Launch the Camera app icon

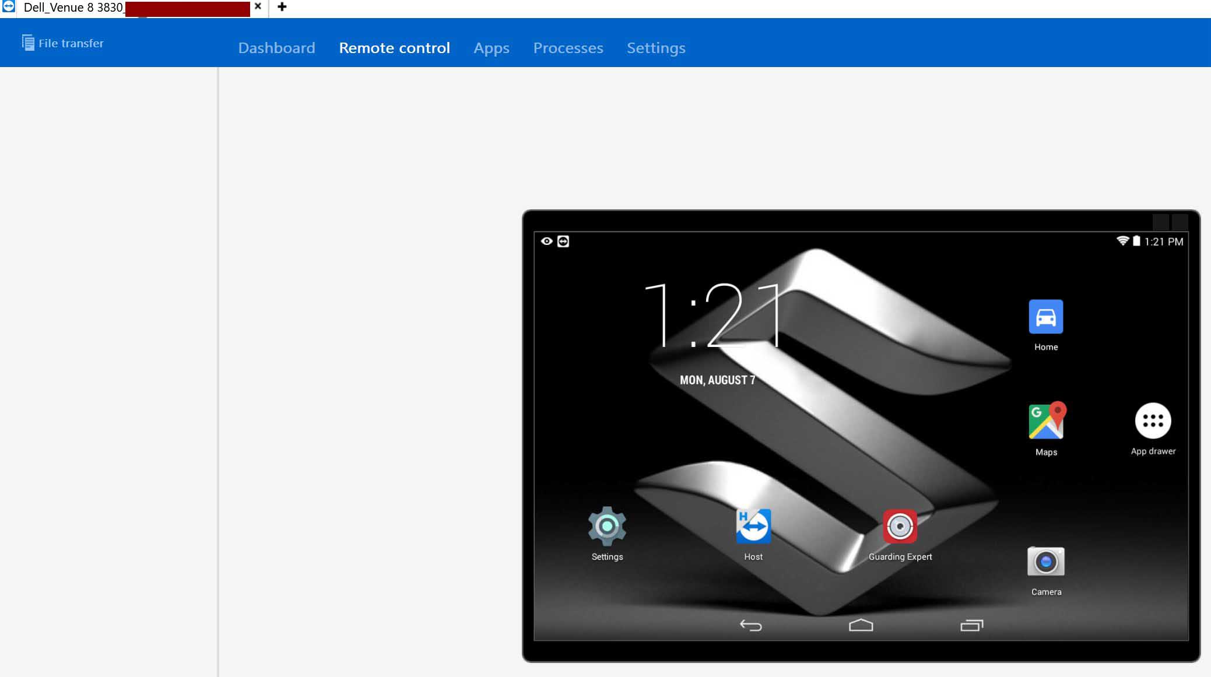(x=1045, y=562)
